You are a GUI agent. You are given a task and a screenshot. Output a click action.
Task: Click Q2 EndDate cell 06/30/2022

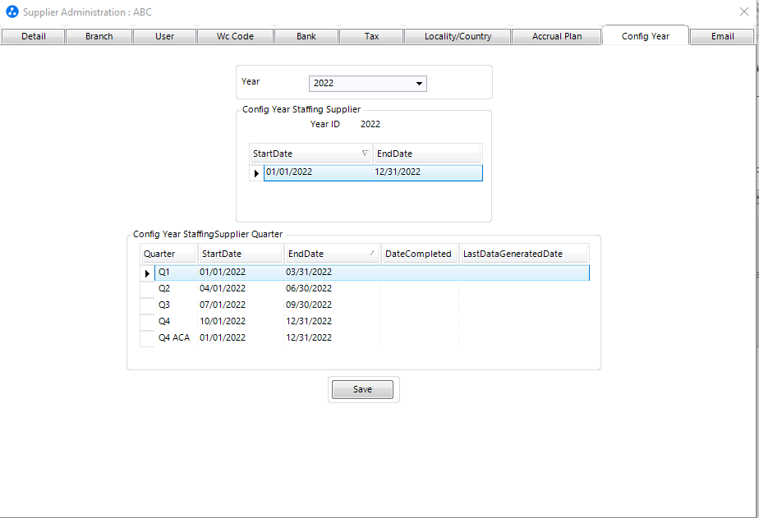pos(309,288)
